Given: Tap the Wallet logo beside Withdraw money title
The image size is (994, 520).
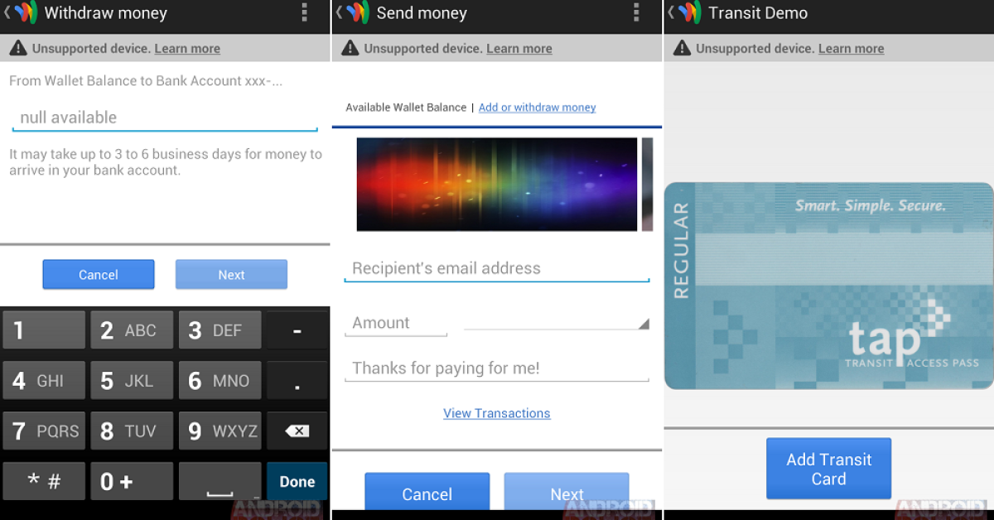Looking at the screenshot, I should (x=25, y=12).
